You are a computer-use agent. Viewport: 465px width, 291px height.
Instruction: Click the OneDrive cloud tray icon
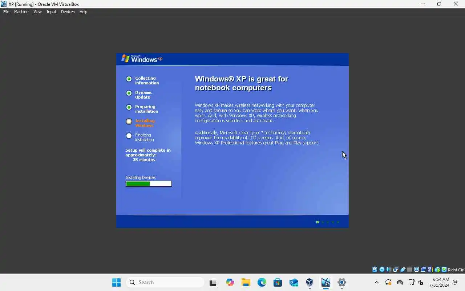click(x=400, y=282)
